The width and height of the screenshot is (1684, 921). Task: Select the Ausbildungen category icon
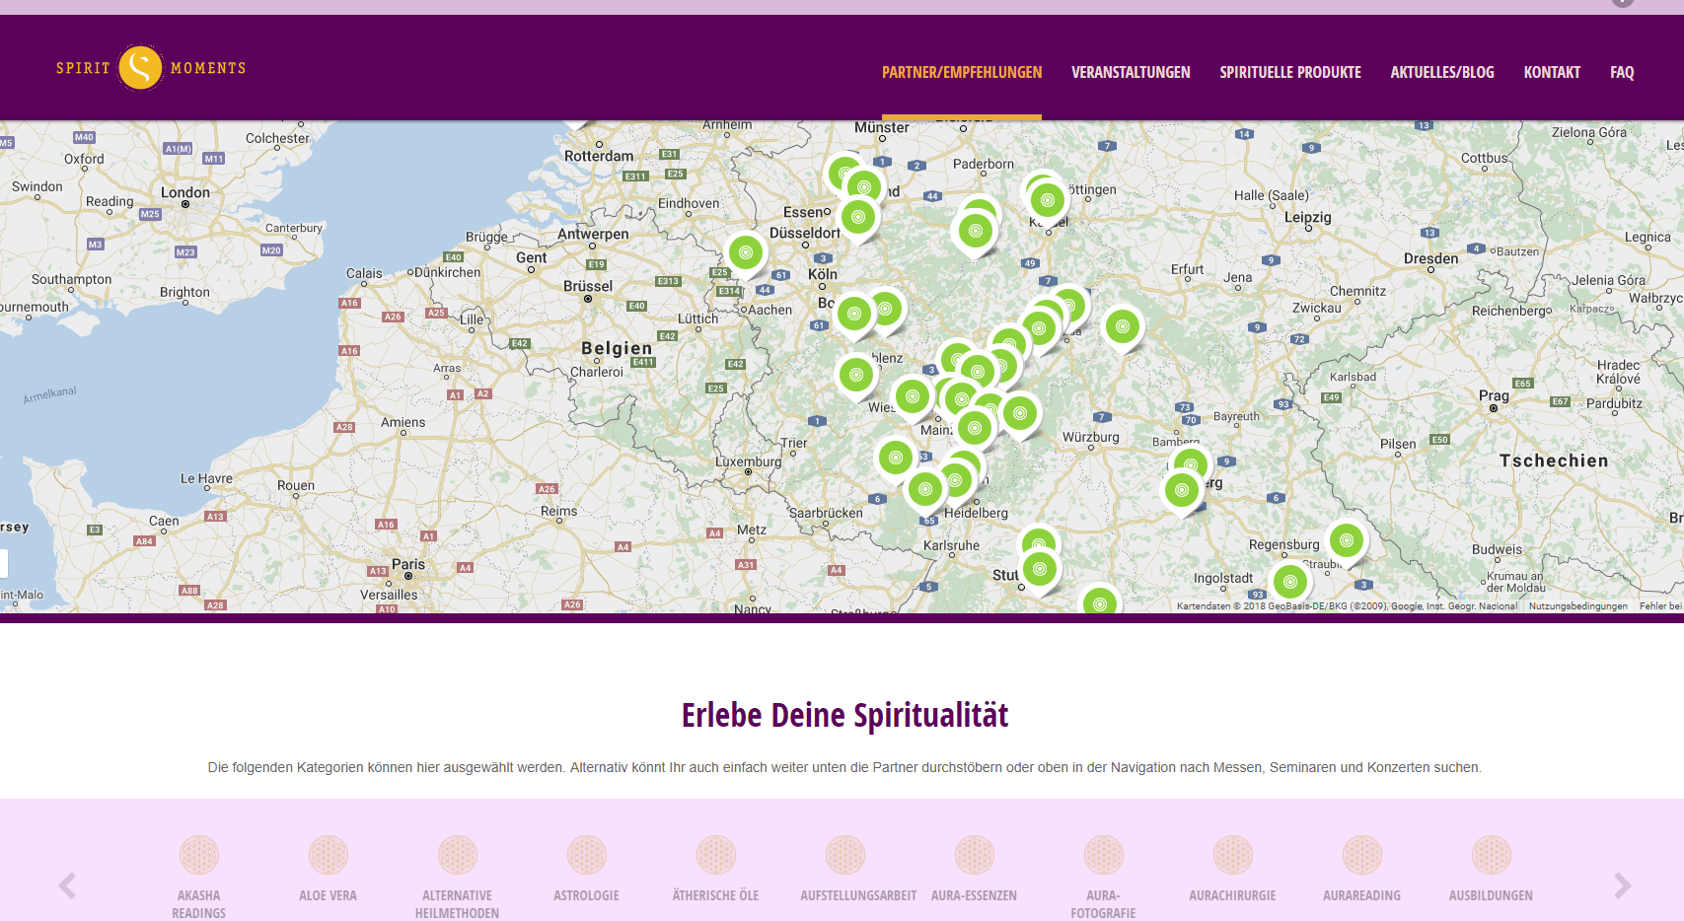1492,855
